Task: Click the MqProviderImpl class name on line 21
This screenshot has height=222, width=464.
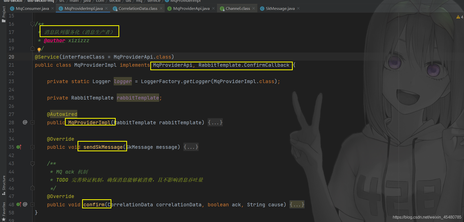Action: [x=95, y=65]
